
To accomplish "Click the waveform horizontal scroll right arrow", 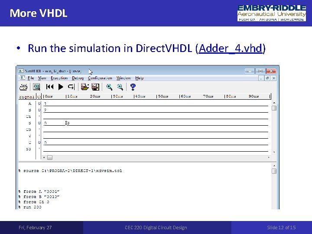I will (269, 158).
